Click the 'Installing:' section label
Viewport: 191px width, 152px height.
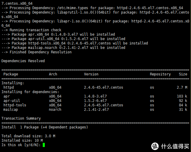(x=13, y=83)
